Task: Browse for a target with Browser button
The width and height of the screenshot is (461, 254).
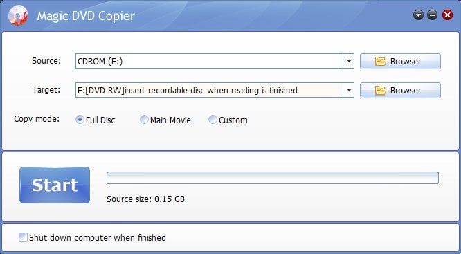Action: pos(400,90)
